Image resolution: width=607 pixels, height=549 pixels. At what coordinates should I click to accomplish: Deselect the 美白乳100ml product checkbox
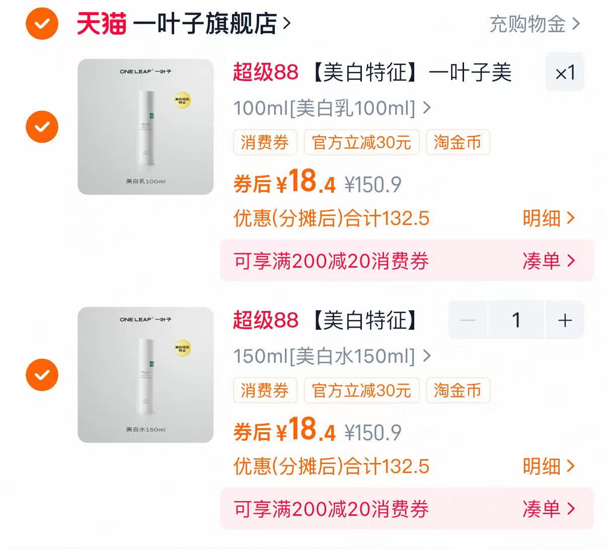pos(42,127)
